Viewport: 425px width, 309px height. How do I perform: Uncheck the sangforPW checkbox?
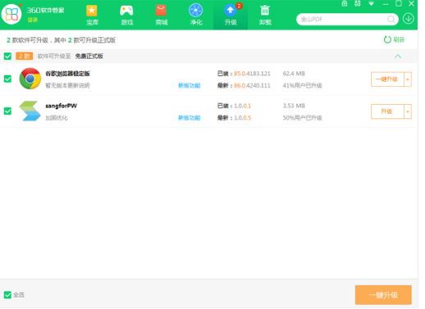point(7,111)
